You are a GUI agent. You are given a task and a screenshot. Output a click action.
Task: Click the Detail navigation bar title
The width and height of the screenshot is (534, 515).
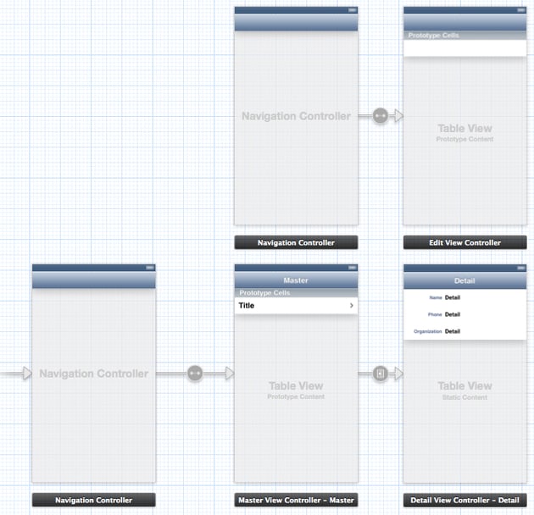point(464,280)
